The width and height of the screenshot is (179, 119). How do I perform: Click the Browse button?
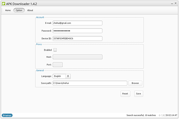135,83
